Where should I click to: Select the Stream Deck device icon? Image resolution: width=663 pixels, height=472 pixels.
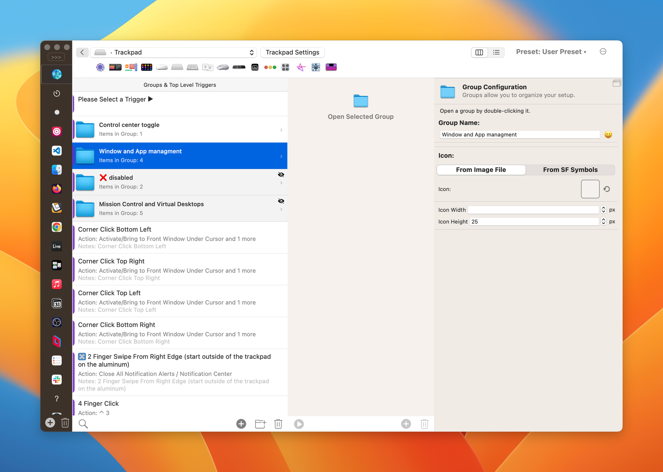147,67
